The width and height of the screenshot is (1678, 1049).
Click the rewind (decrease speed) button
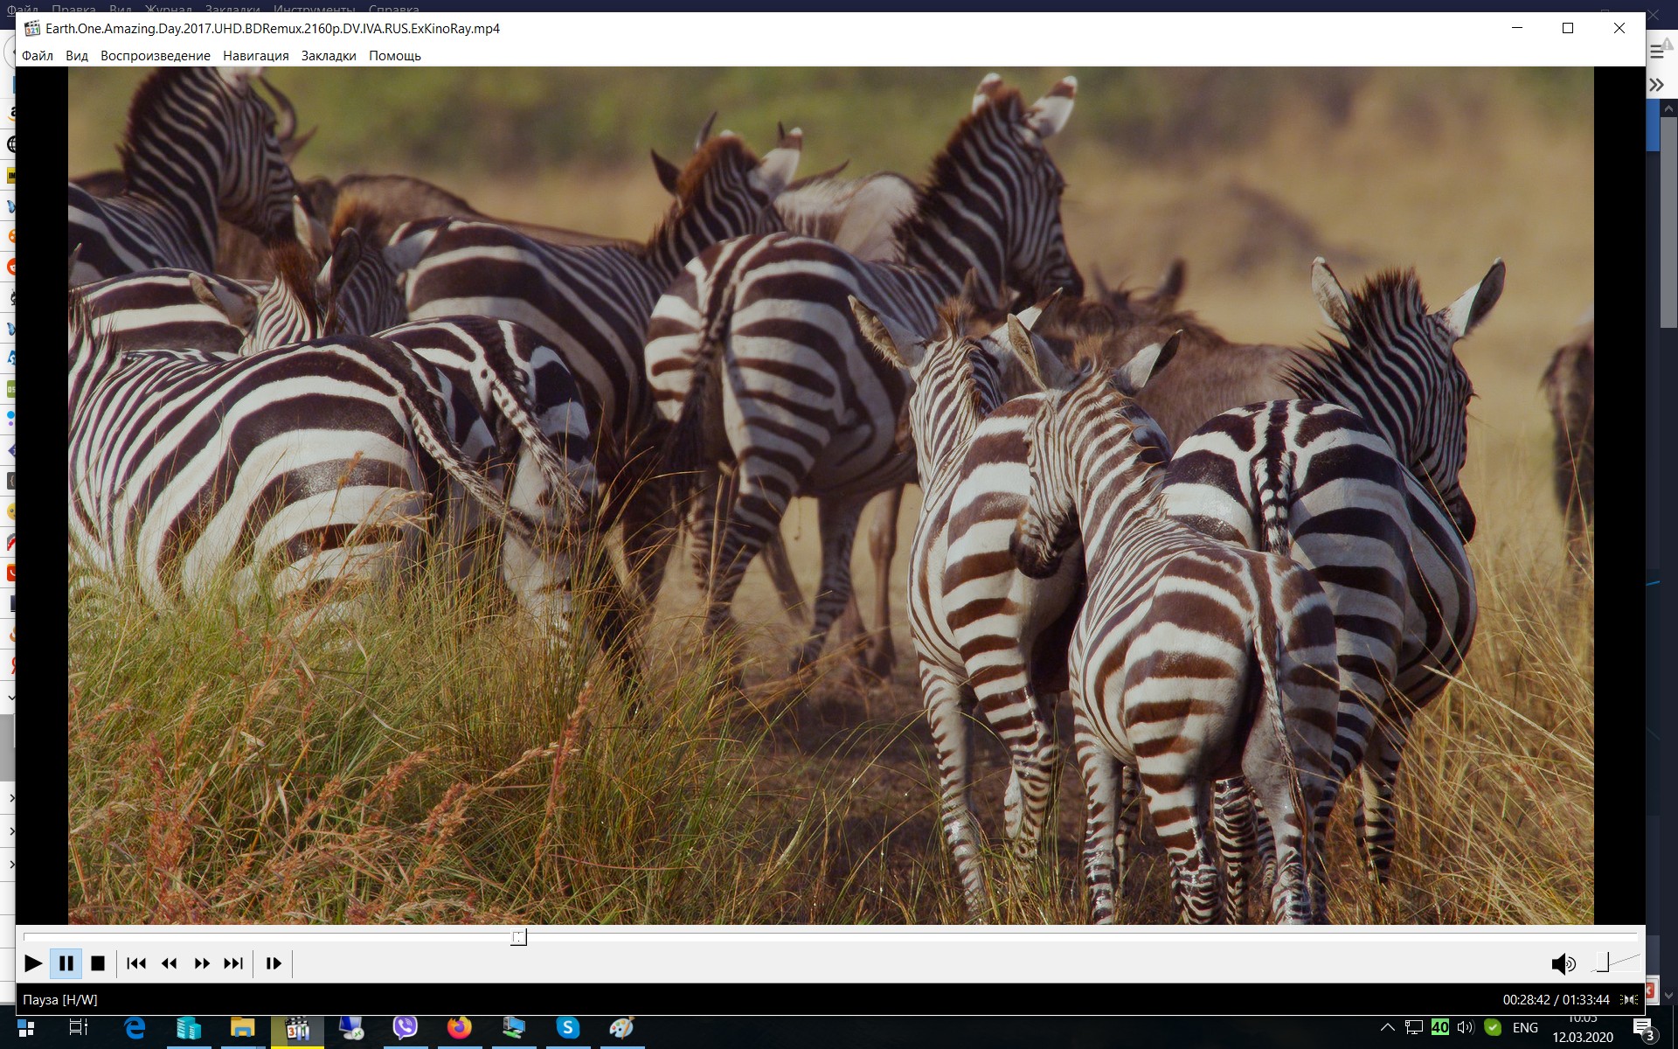click(x=169, y=963)
